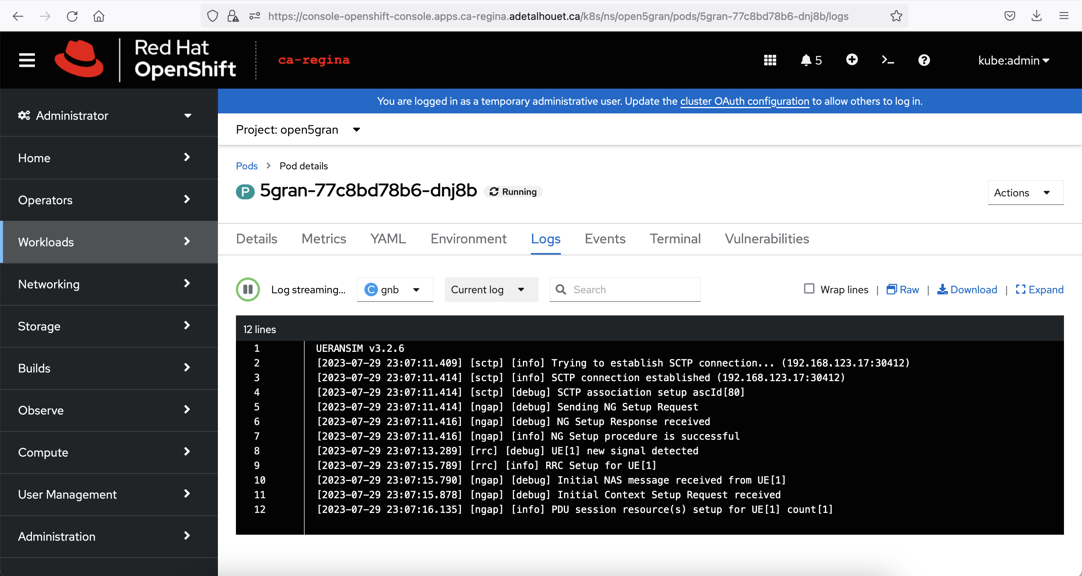
Task: Open the Current log dropdown
Action: [491, 289]
